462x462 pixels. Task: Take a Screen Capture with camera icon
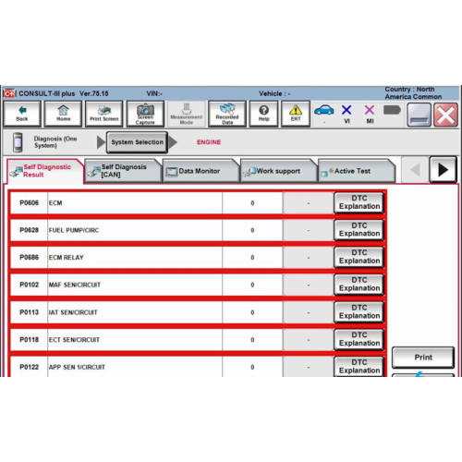click(x=145, y=114)
